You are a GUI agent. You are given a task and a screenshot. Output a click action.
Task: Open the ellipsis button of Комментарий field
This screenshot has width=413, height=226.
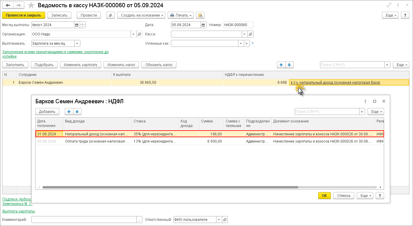click(x=139, y=220)
